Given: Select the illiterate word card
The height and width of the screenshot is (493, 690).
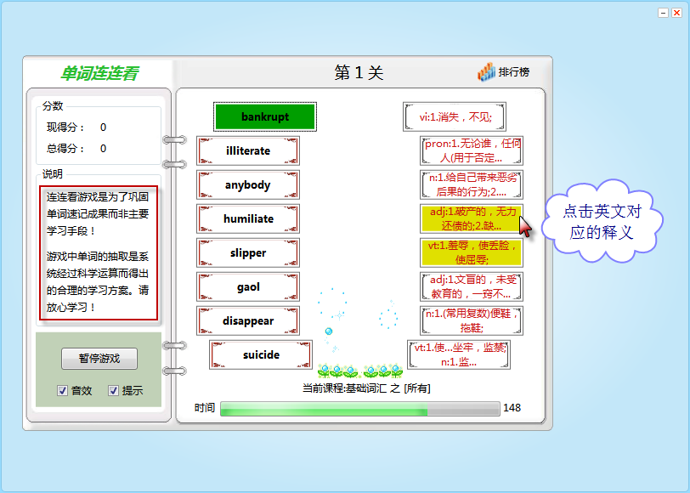Looking at the screenshot, I should (248, 150).
